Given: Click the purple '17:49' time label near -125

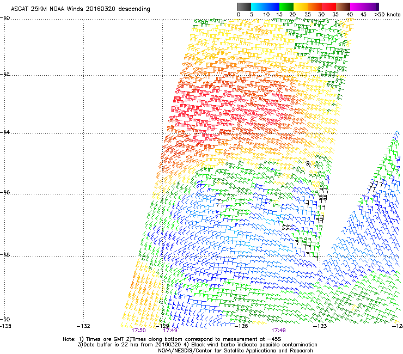Looking at the screenshot, I should [279, 331].
